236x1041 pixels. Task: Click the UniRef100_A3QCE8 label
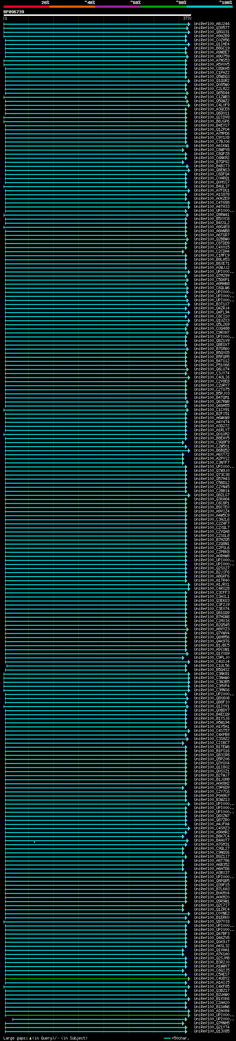click(212, 109)
